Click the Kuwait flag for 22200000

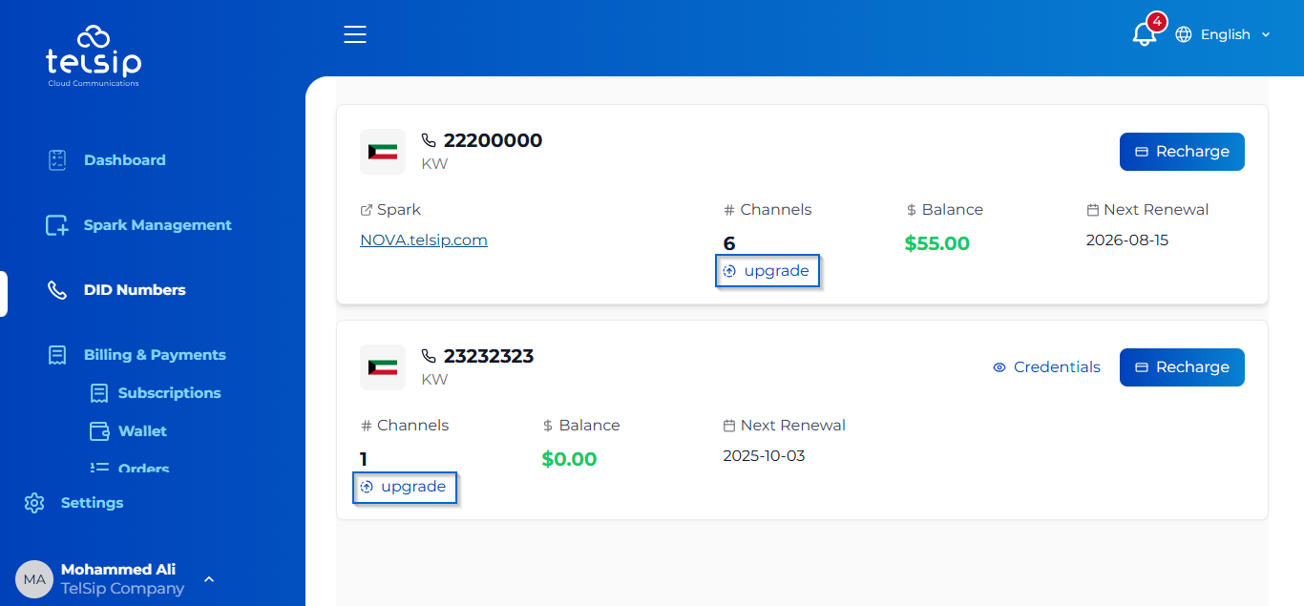point(383,152)
